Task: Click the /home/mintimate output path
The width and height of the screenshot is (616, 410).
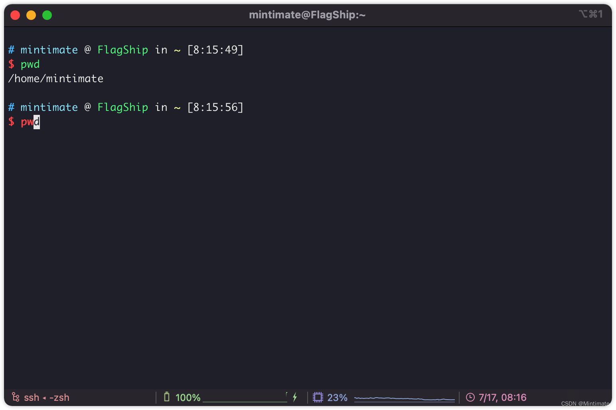Action: click(55, 79)
